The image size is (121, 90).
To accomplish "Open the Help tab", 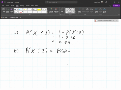I will coord(37,6).
